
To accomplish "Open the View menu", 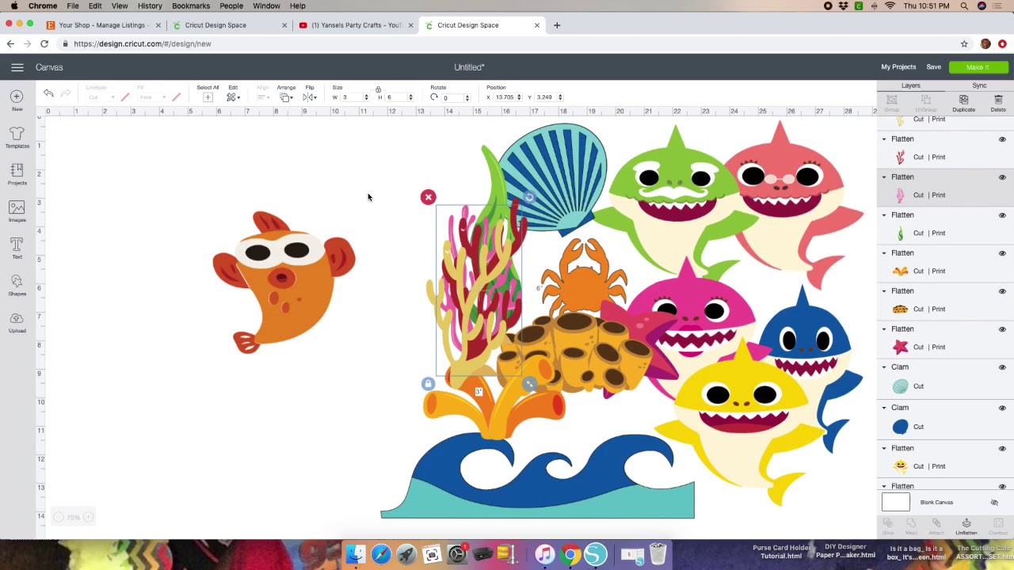I will click(120, 6).
